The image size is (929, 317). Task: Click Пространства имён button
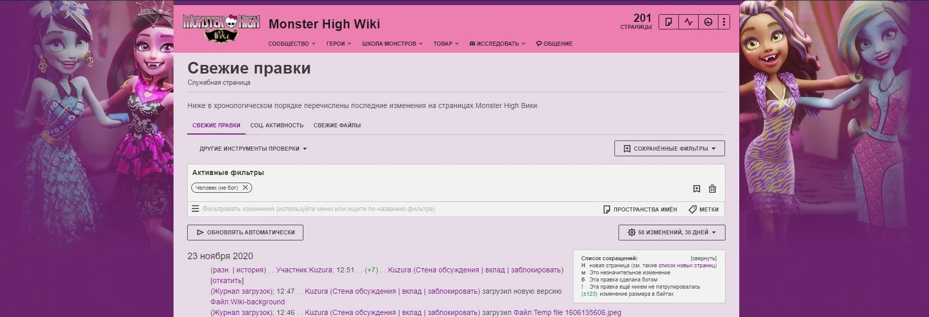640,209
